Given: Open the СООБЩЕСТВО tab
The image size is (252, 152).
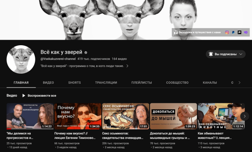Looking at the screenshot, I should coord(177,82).
